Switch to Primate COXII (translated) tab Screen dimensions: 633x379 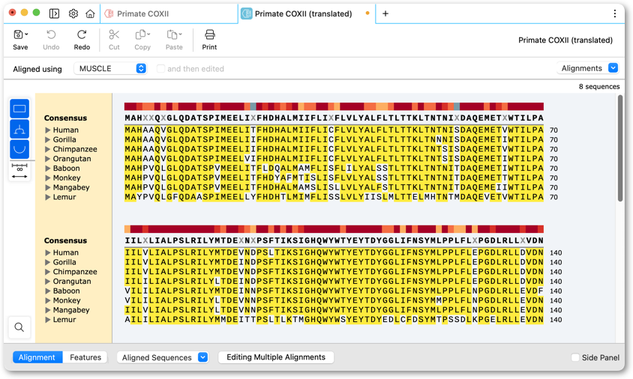pos(307,13)
